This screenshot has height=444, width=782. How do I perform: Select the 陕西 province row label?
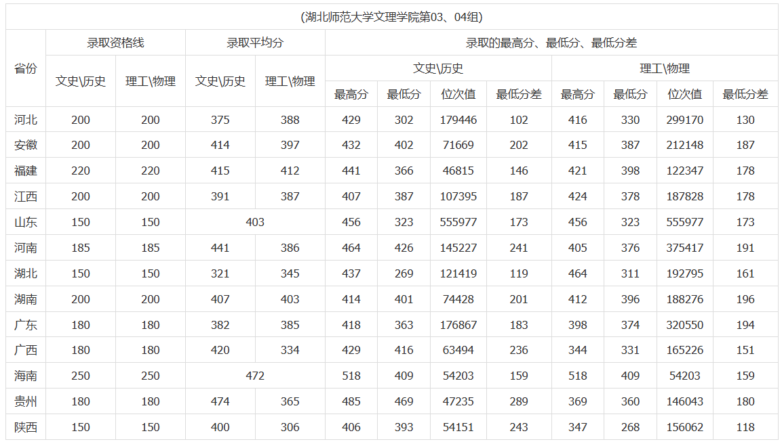click(26, 427)
